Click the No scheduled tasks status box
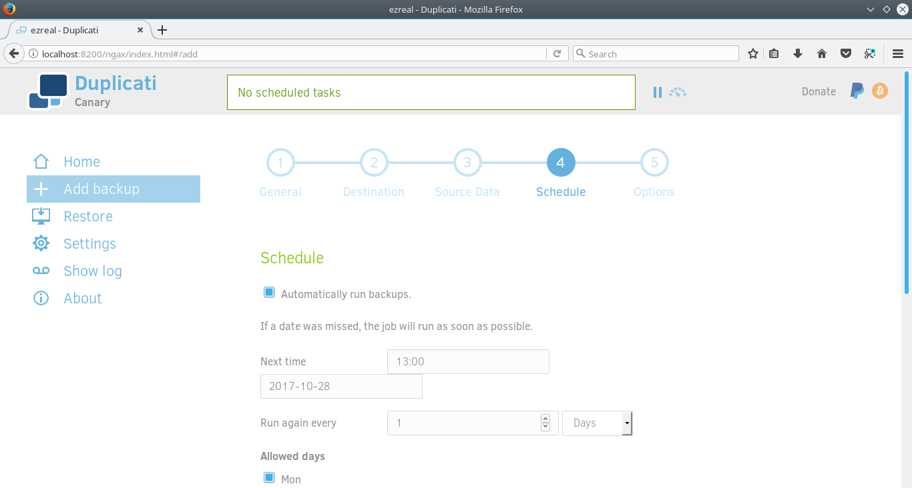Viewport: 912px width, 488px height. pyautogui.click(x=431, y=92)
